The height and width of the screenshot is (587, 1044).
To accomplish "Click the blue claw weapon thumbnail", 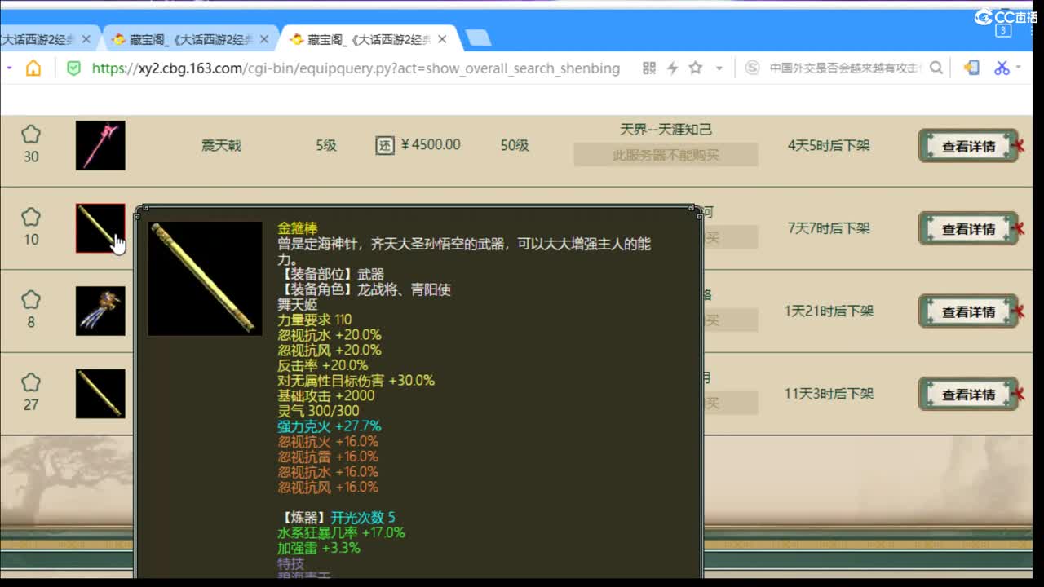I will tap(100, 311).
